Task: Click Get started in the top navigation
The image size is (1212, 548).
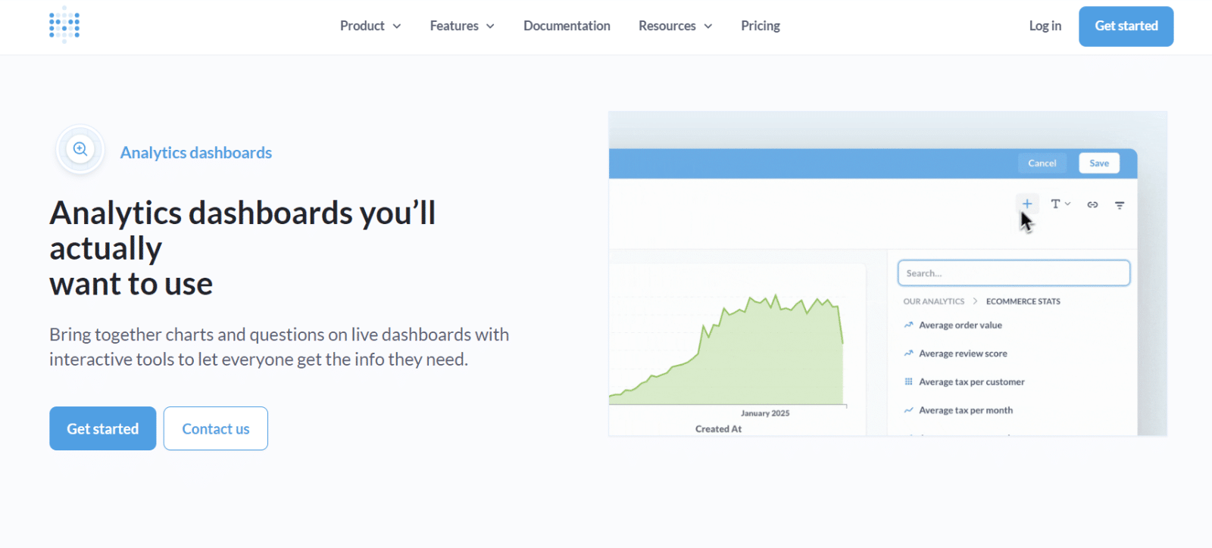Action: tap(1126, 26)
